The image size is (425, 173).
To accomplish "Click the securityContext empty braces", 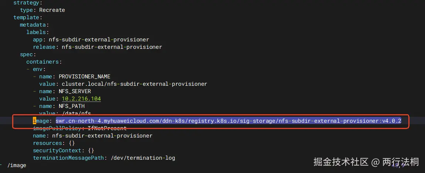I will [x=91, y=150].
